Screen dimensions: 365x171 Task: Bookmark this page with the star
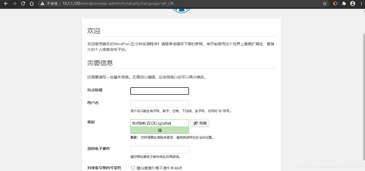[x=325, y=3]
